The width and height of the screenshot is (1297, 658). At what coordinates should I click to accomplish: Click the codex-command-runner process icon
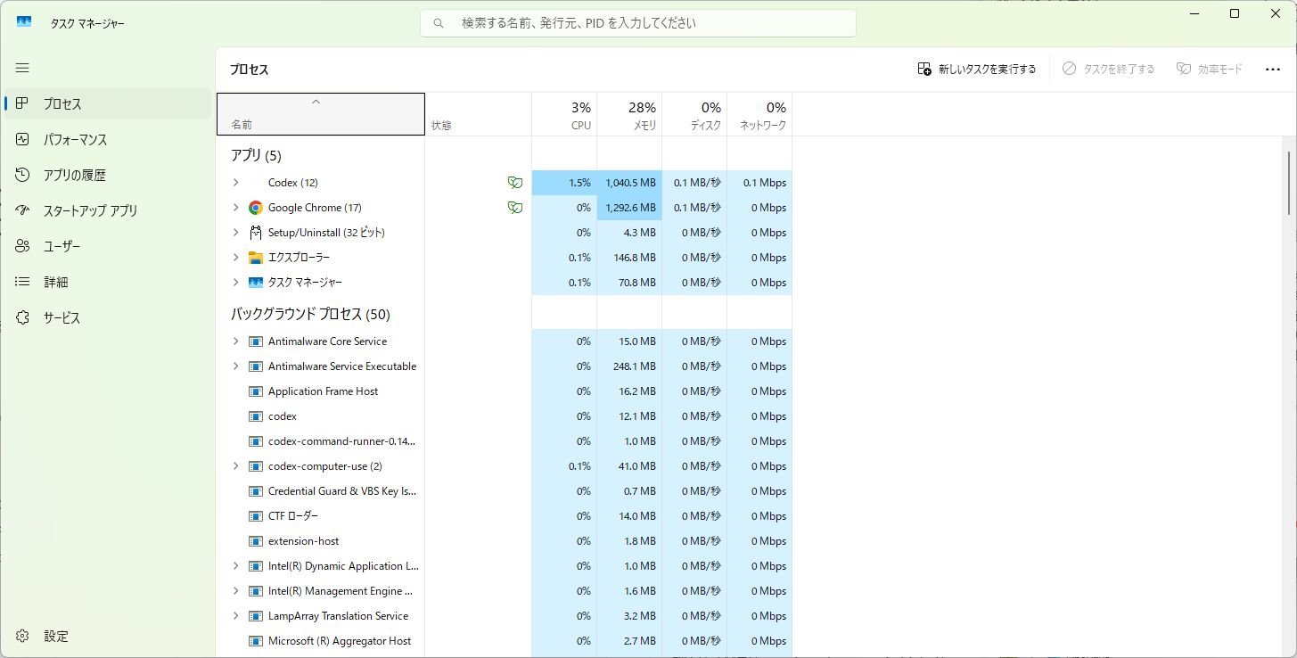(x=256, y=441)
